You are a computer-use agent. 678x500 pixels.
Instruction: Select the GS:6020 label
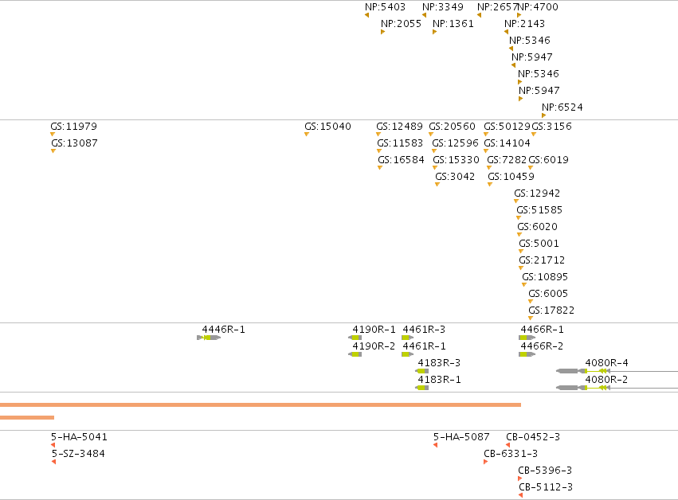coord(537,227)
